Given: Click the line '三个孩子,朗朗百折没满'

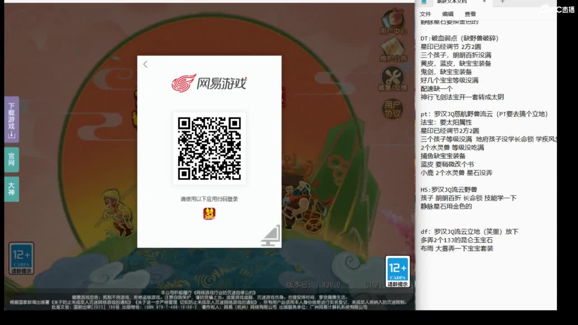Looking at the screenshot, I should point(456,55).
